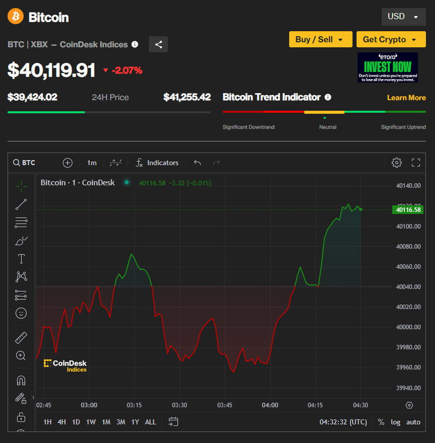Click the share icon button
435x443 pixels.
[x=158, y=45]
